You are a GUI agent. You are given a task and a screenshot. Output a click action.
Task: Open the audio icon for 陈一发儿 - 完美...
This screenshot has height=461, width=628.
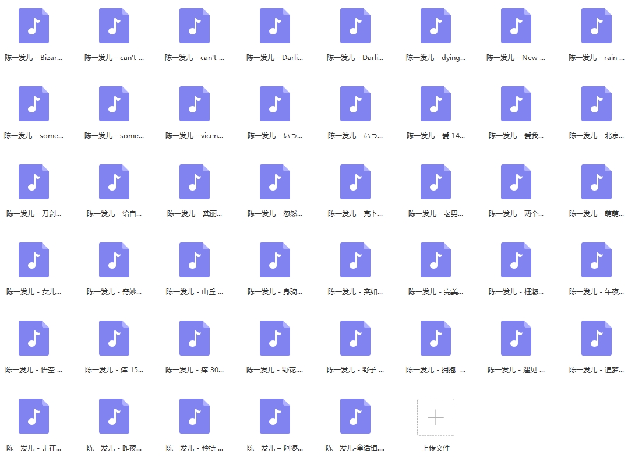click(436, 261)
